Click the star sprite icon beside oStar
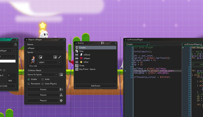This screenshot has height=117, width=203. [81, 62]
